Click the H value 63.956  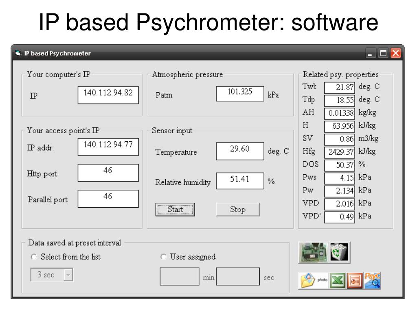pyautogui.click(x=340, y=126)
